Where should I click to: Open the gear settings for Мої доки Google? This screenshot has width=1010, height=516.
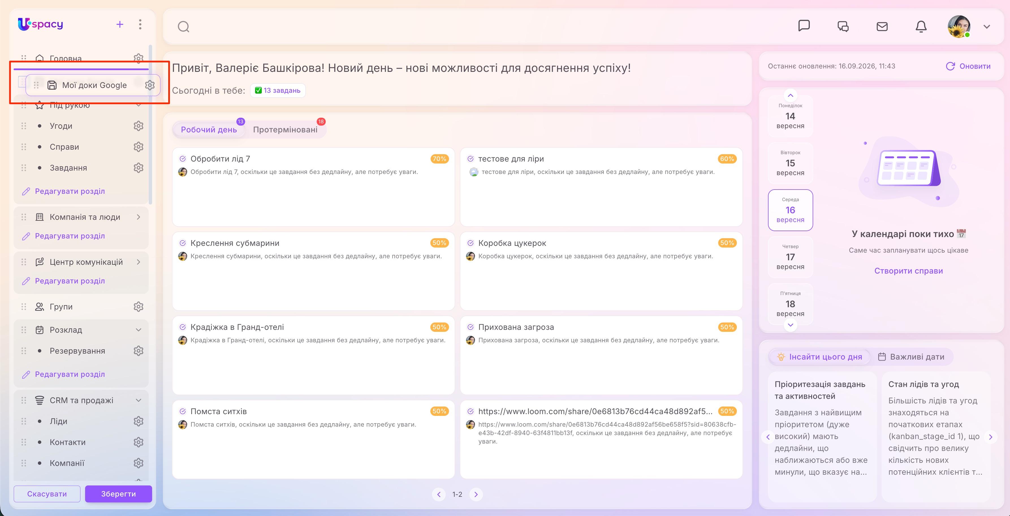click(150, 85)
